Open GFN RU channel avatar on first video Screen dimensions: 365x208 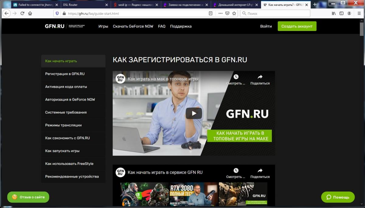(x=120, y=79)
